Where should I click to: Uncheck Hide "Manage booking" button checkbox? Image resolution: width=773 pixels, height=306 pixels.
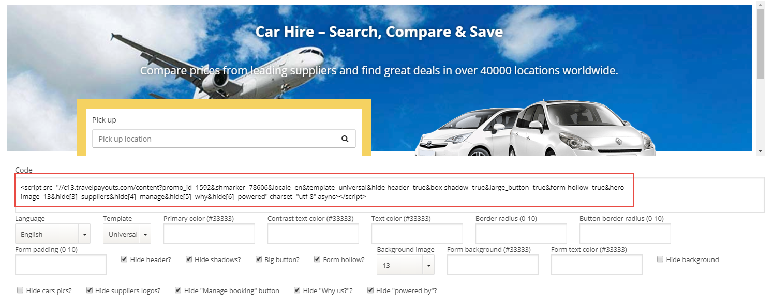click(x=178, y=290)
